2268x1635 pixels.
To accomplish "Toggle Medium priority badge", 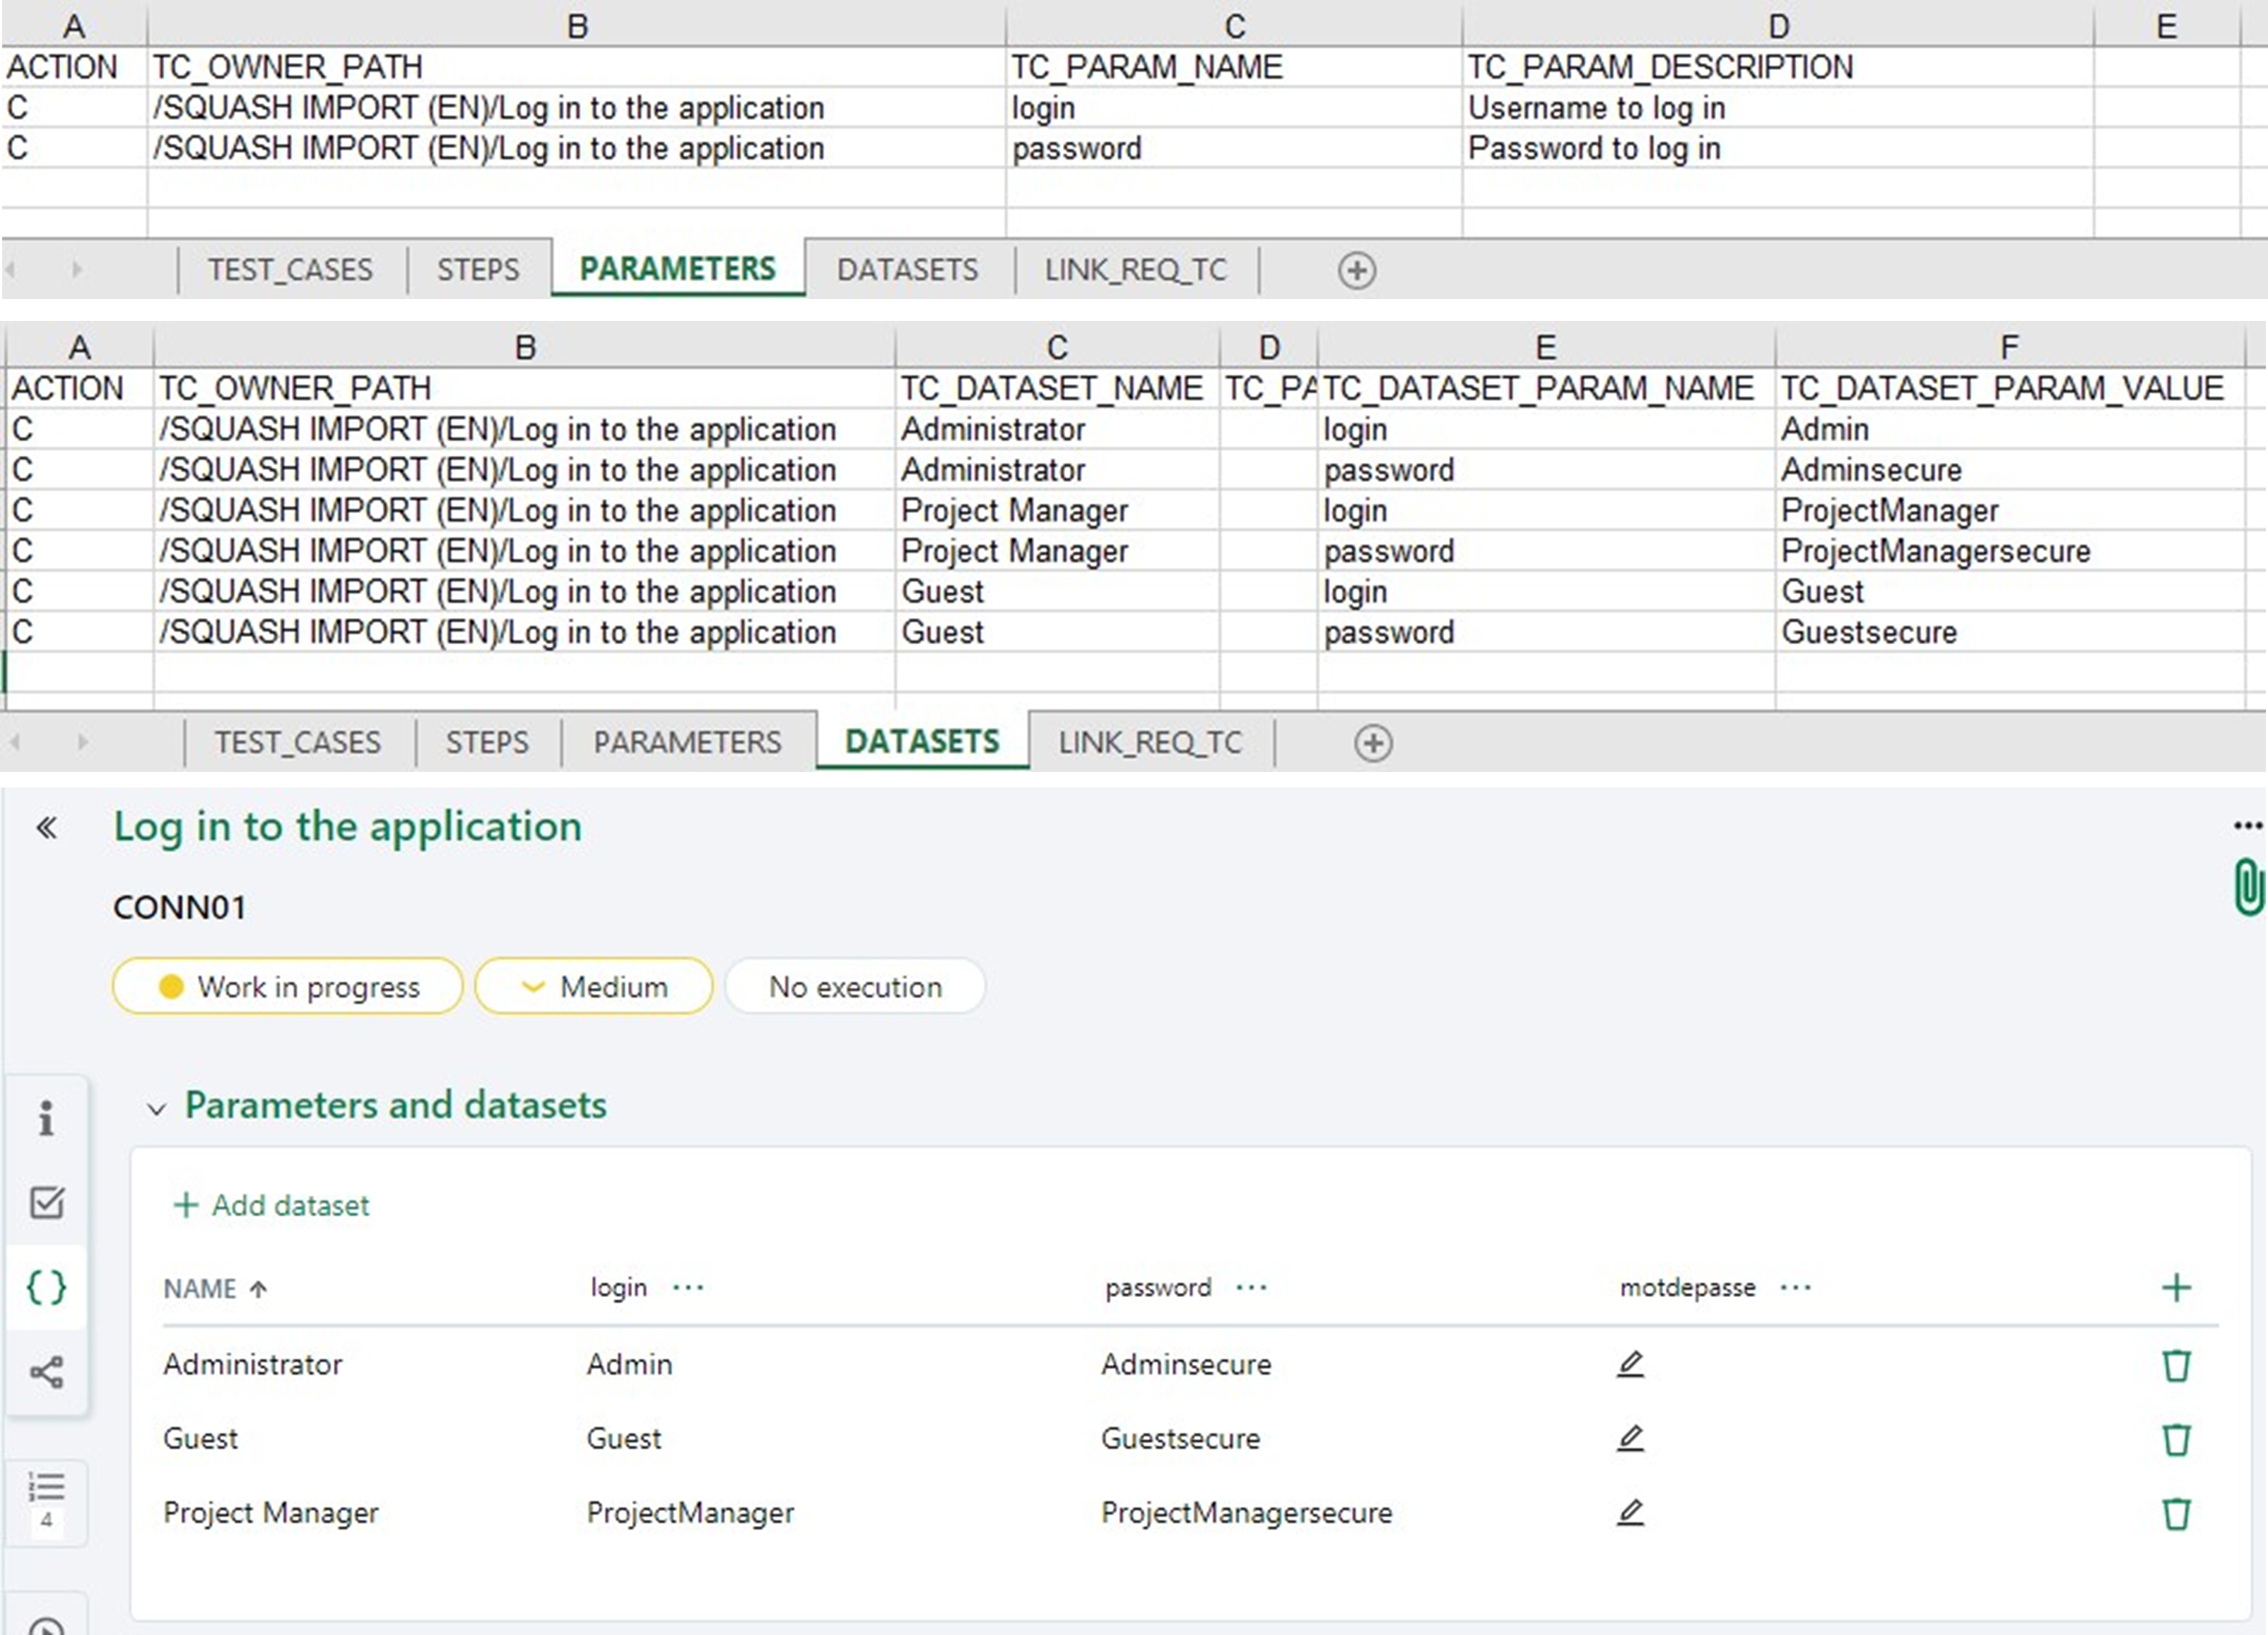I will click(x=594, y=987).
